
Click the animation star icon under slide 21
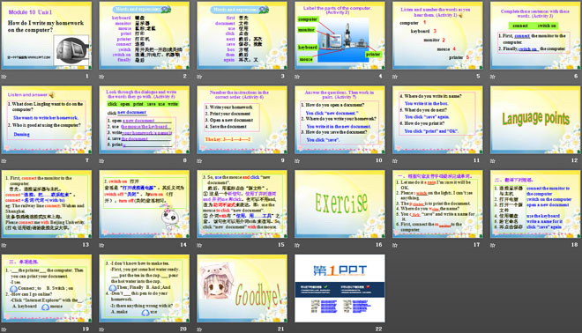(x=199, y=329)
